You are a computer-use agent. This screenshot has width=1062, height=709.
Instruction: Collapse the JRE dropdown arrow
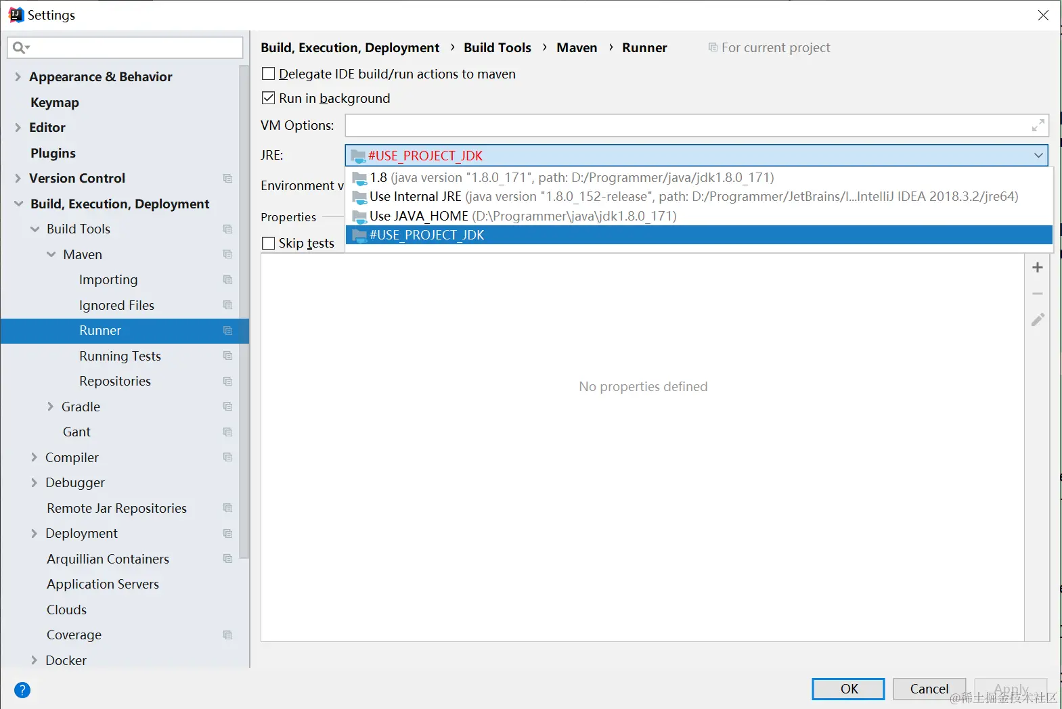1038,156
